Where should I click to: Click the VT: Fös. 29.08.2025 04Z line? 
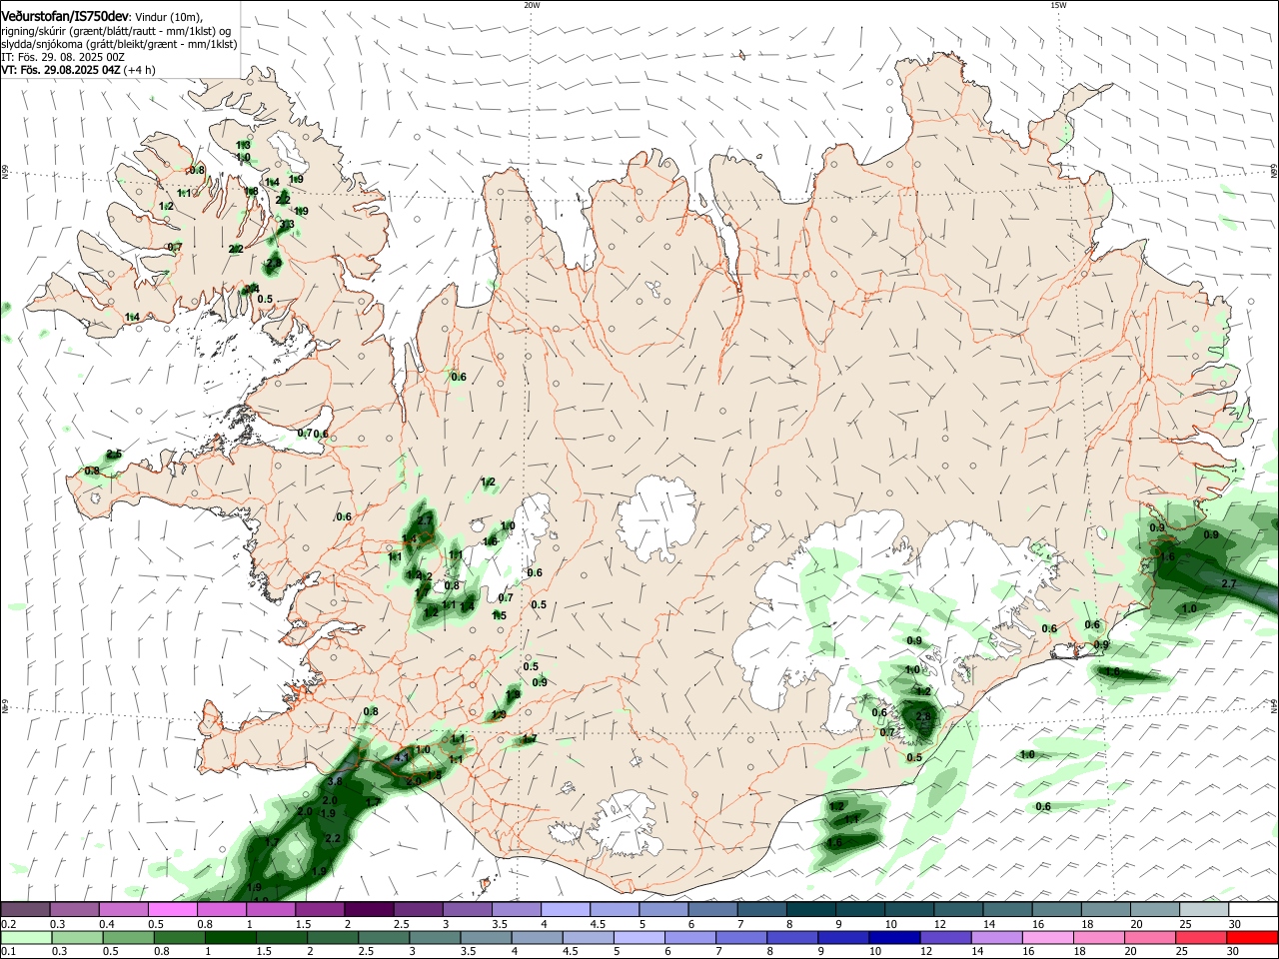point(61,70)
